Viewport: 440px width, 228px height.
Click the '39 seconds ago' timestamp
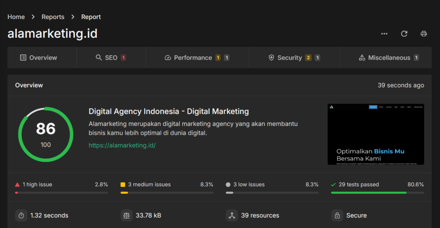click(401, 85)
